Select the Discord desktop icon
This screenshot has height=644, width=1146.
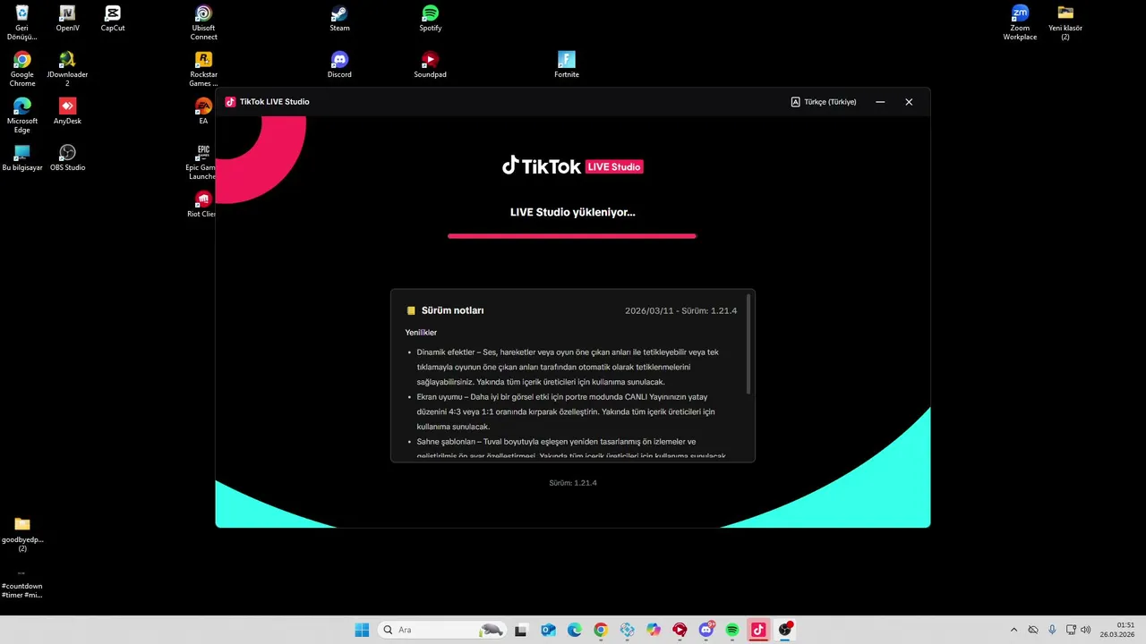[339, 65]
